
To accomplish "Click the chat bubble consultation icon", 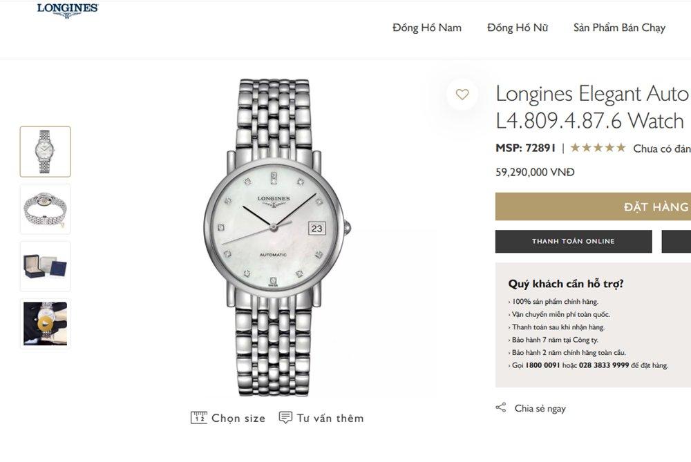I will point(285,418).
